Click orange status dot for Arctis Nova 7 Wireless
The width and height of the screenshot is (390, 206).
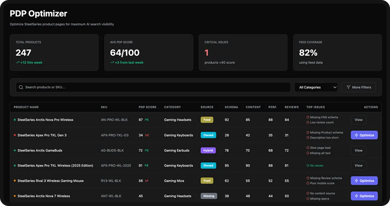tap(15, 196)
